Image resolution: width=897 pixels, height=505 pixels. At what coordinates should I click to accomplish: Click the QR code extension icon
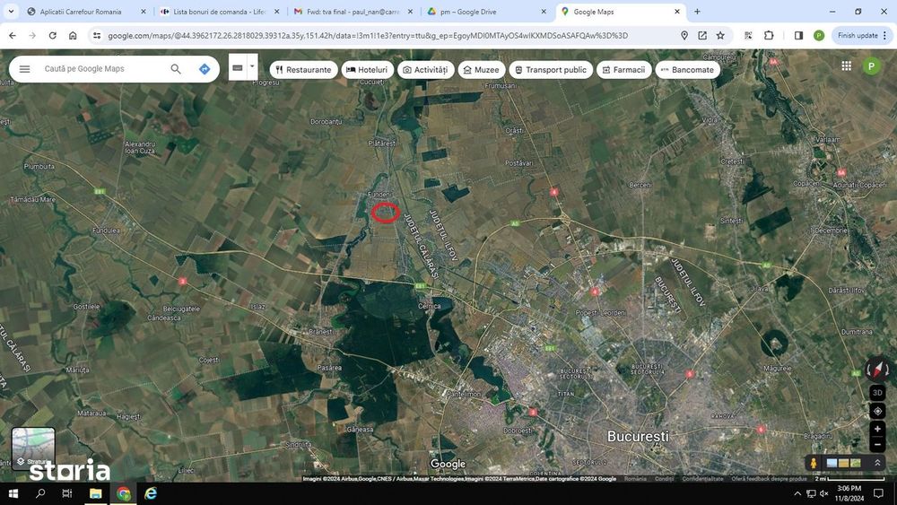click(748, 36)
